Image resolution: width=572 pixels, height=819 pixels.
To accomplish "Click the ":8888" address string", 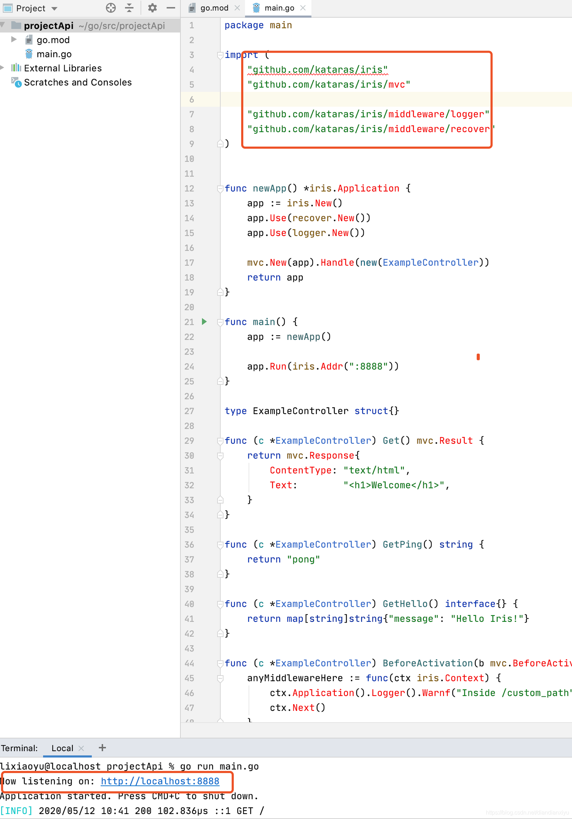I will click(x=368, y=366).
